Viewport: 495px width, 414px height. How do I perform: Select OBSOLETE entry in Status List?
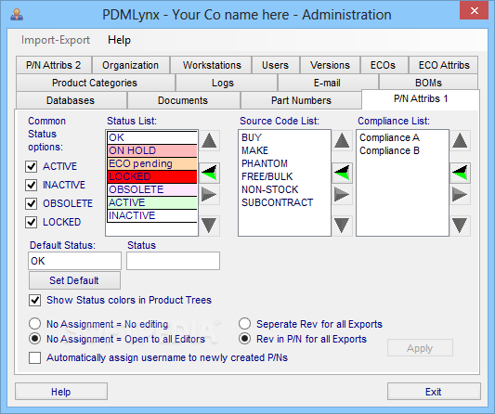click(x=152, y=189)
